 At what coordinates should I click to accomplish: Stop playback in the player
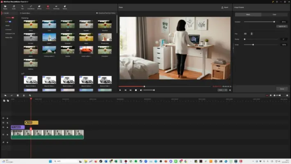point(136,90)
